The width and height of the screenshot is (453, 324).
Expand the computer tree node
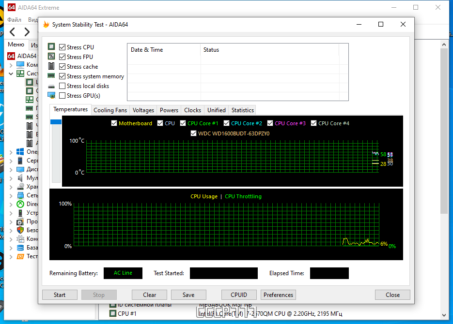click(x=11, y=65)
